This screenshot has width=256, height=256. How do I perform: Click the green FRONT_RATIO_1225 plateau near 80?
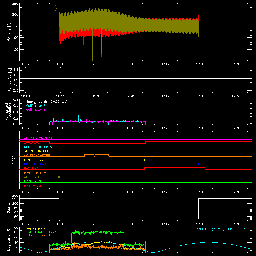98,232
